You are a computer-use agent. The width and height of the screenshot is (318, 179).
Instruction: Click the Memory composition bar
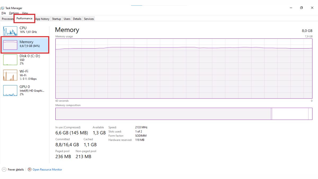click(x=184, y=114)
